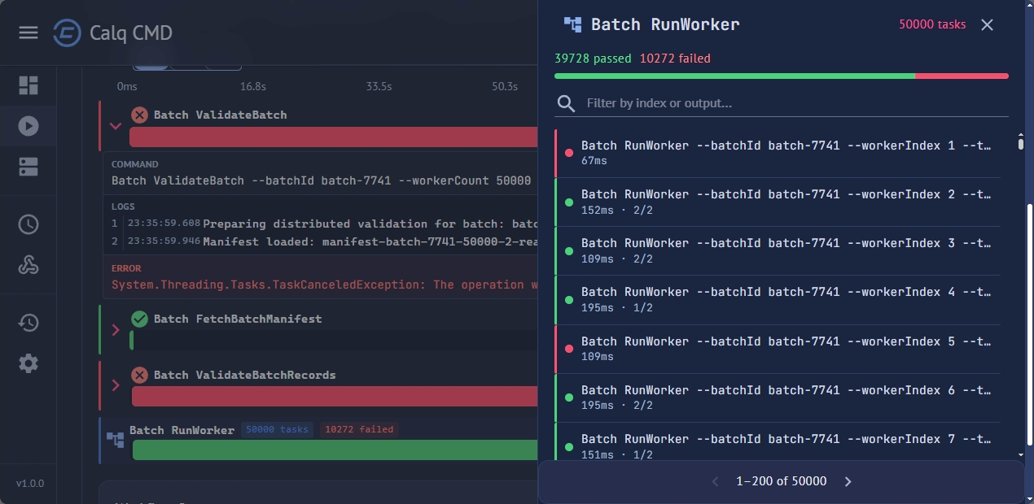Click the v1.0.0 version label

tap(30, 483)
